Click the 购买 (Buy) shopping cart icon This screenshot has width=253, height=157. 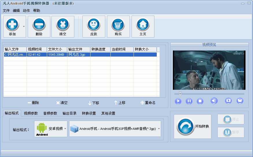tap(118, 25)
